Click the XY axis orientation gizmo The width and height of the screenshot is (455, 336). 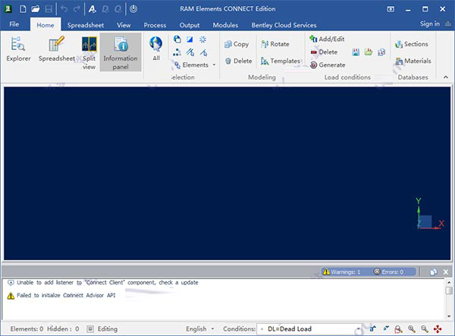pos(430,214)
